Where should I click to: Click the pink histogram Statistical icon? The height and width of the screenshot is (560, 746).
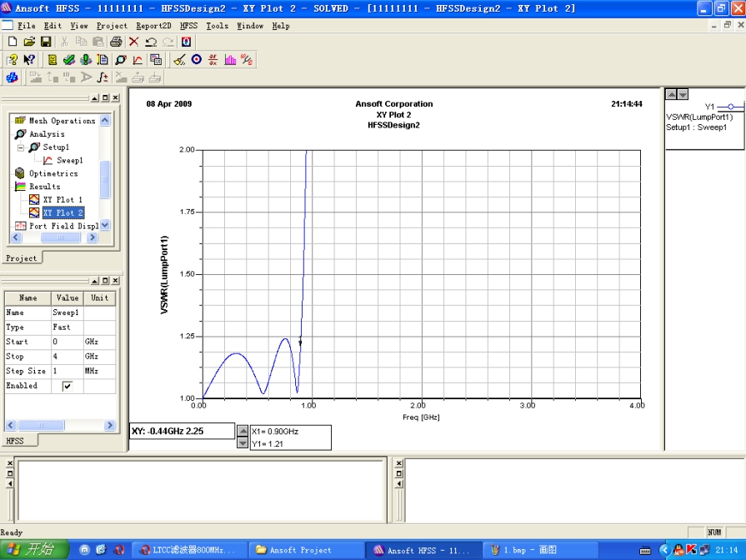pyautogui.click(x=230, y=60)
